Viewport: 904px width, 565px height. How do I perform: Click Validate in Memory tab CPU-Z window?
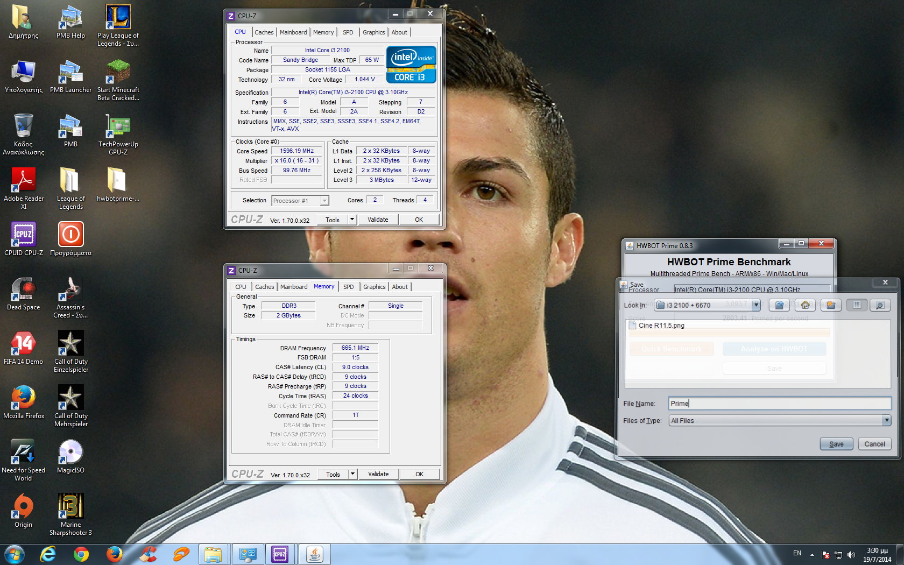click(378, 474)
